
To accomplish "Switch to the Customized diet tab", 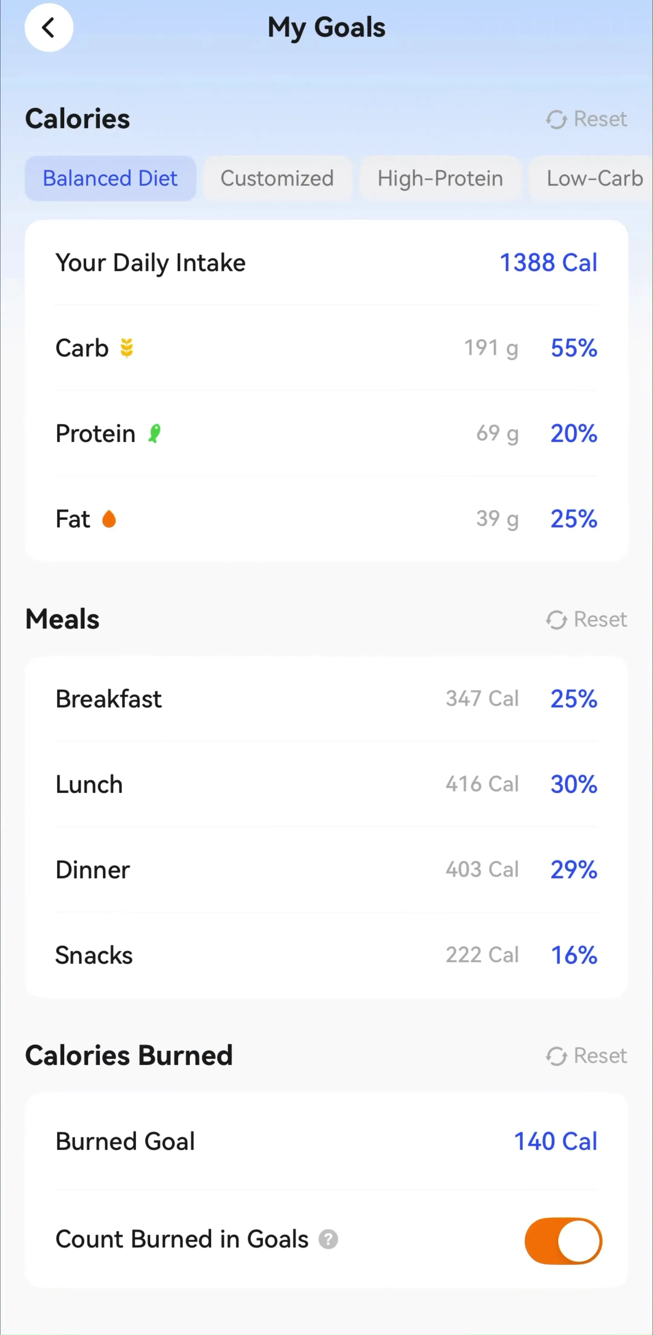I will [277, 178].
